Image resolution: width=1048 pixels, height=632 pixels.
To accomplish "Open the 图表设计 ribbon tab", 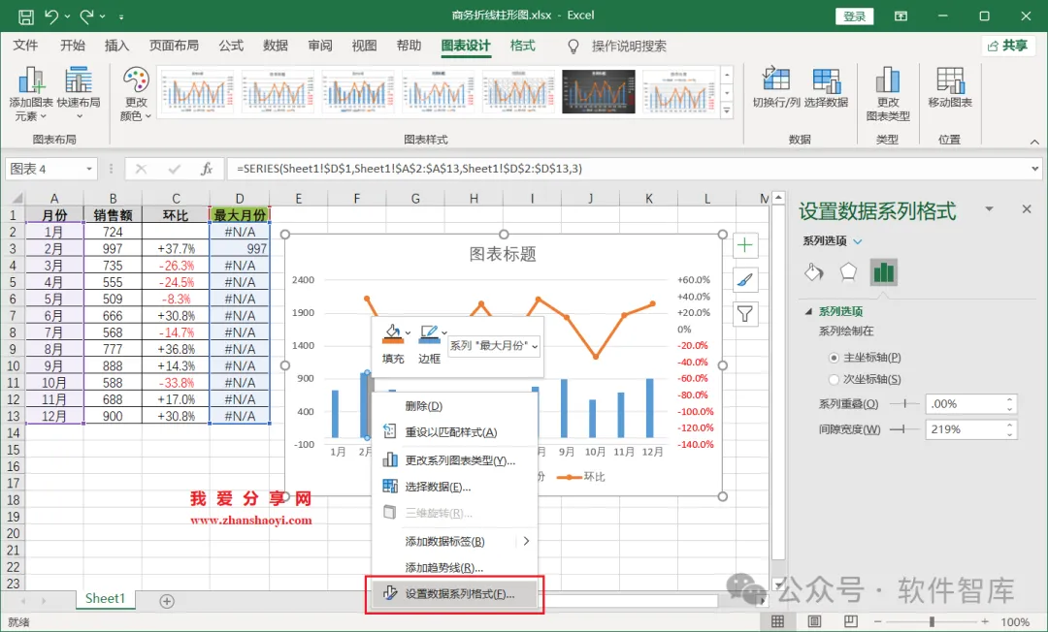I will coord(466,46).
